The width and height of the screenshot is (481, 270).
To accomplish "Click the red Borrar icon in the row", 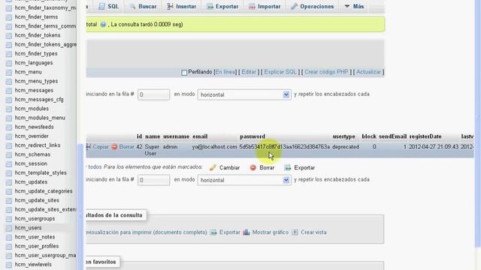I will [x=114, y=147].
